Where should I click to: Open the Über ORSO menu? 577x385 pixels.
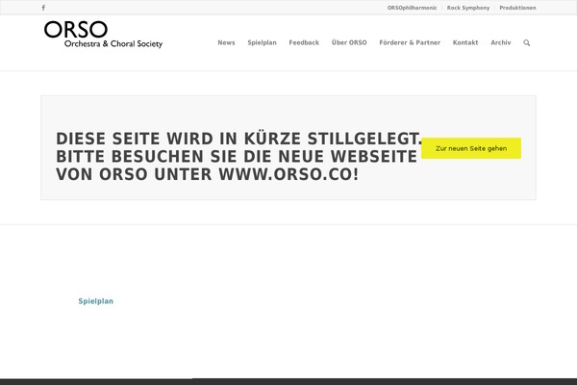pyautogui.click(x=349, y=42)
